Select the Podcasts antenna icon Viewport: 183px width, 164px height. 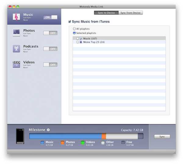point(16,49)
